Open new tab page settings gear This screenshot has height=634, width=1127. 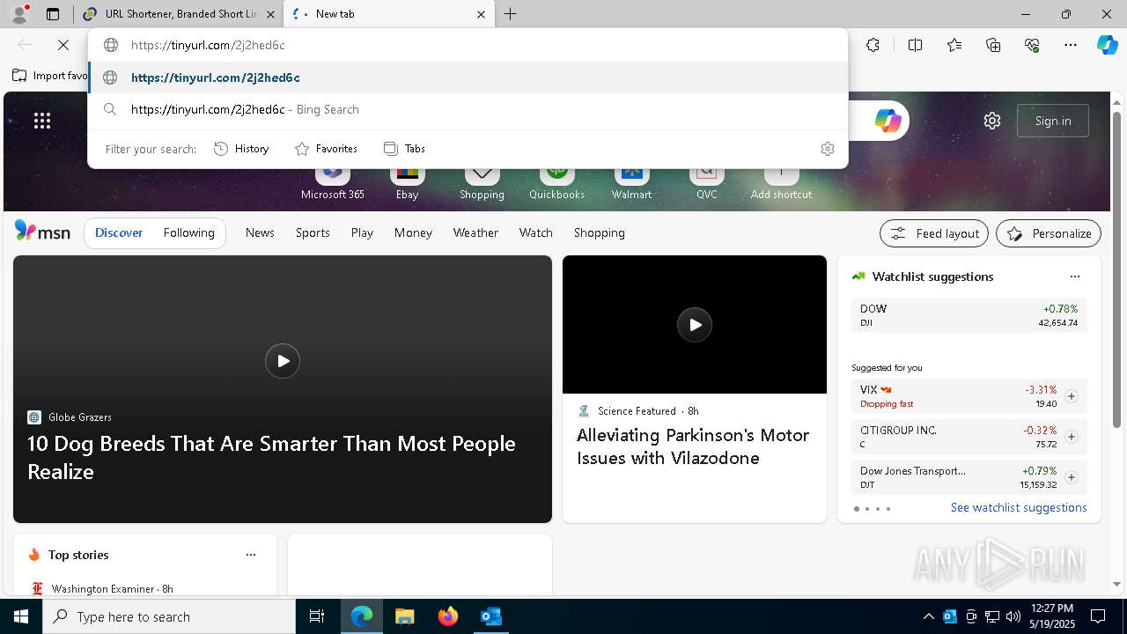[992, 121]
